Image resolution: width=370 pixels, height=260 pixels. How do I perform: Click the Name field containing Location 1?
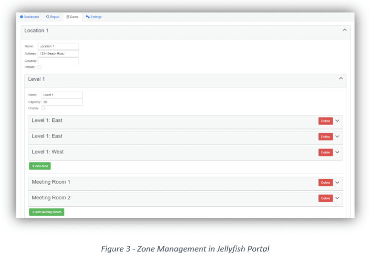(58, 46)
